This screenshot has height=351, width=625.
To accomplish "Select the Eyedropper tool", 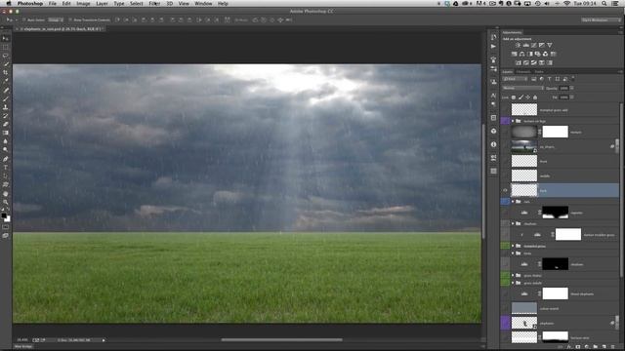I will pos(5,81).
